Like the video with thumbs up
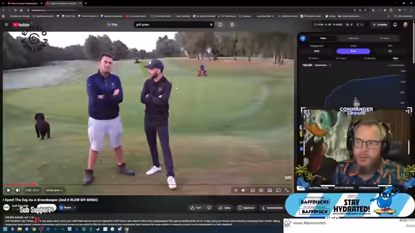This screenshot has height=233, width=415. coord(196,208)
